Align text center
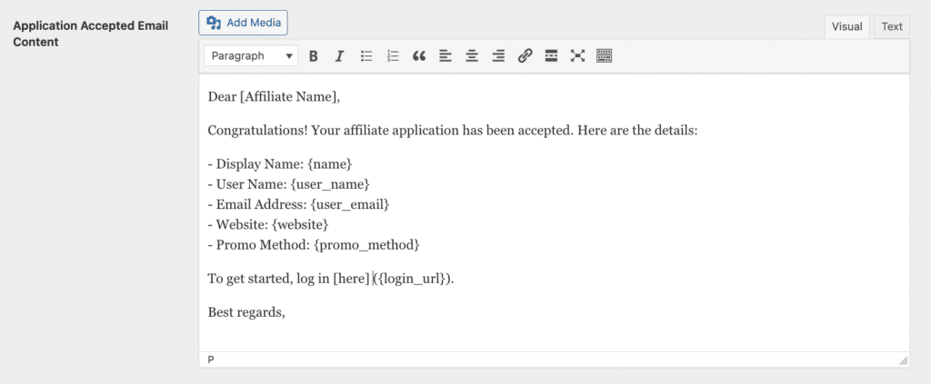Viewport: 931px width, 384px height. 472,56
